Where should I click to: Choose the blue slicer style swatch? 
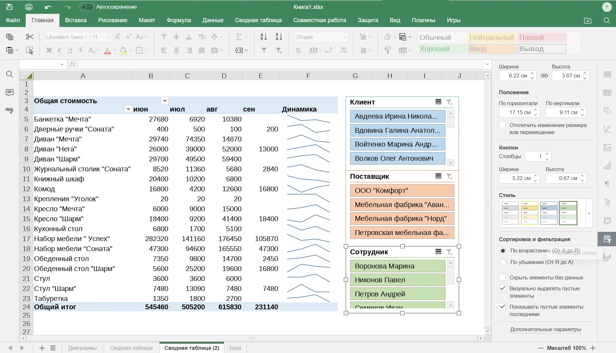549,213
